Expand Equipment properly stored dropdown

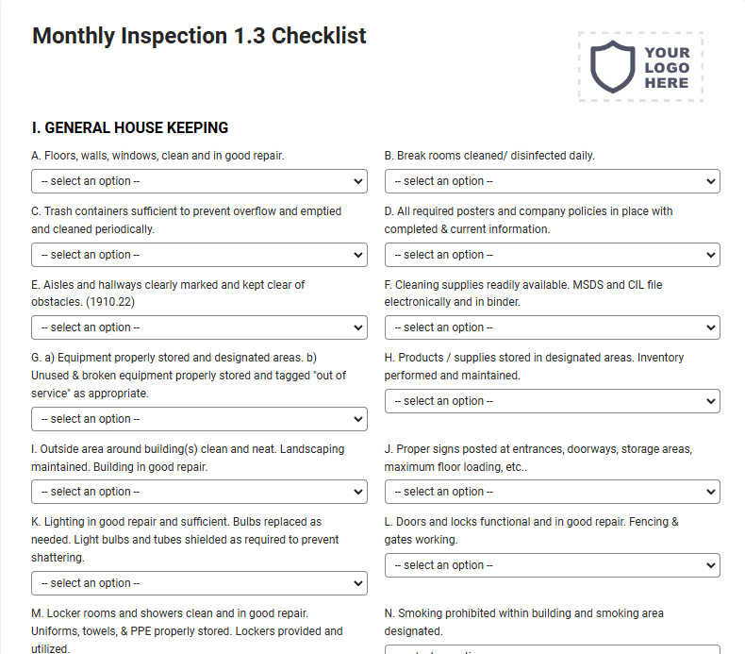(199, 419)
